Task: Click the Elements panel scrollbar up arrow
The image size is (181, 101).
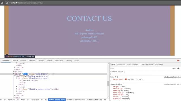Action: click(x=108, y=64)
